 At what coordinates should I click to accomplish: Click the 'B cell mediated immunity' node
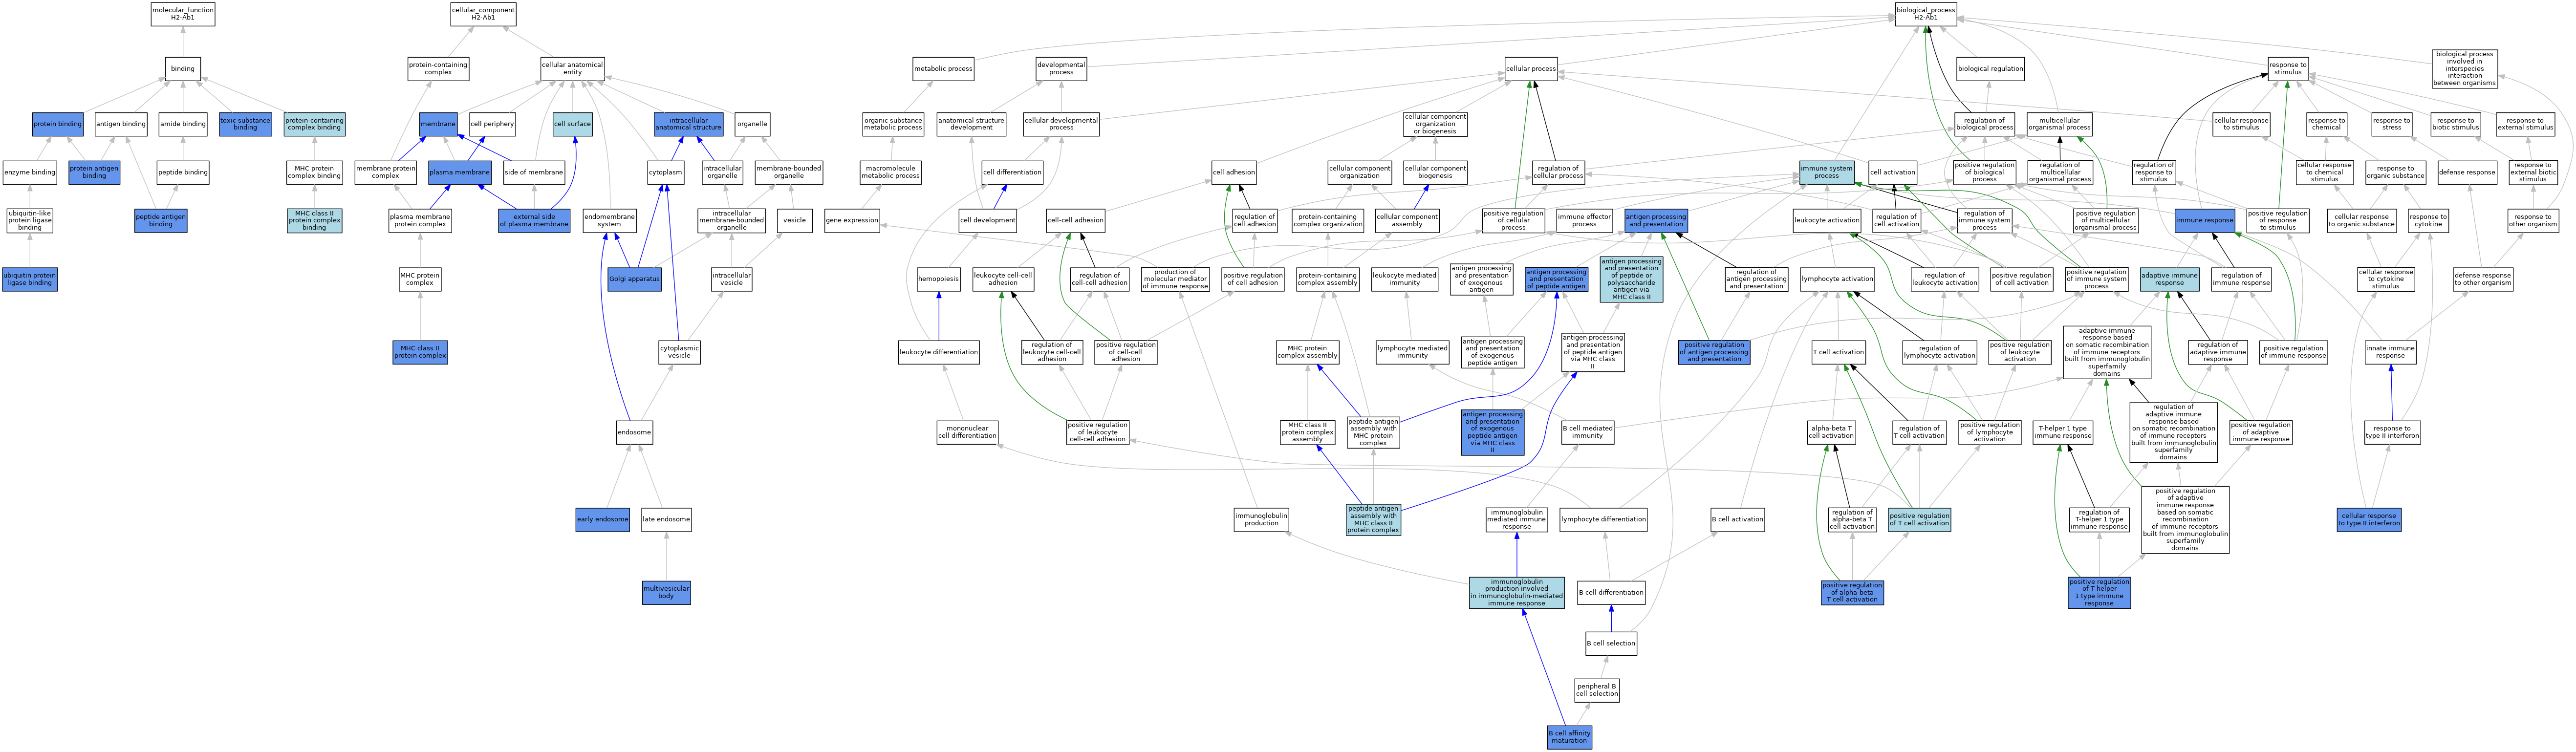coord(1588,433)
